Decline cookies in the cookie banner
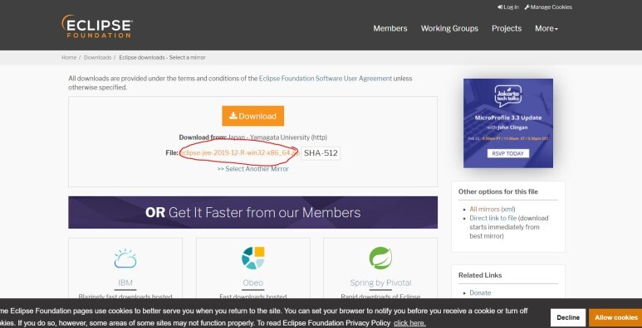This screenshot has width=642, height=328. pos(568,317)
